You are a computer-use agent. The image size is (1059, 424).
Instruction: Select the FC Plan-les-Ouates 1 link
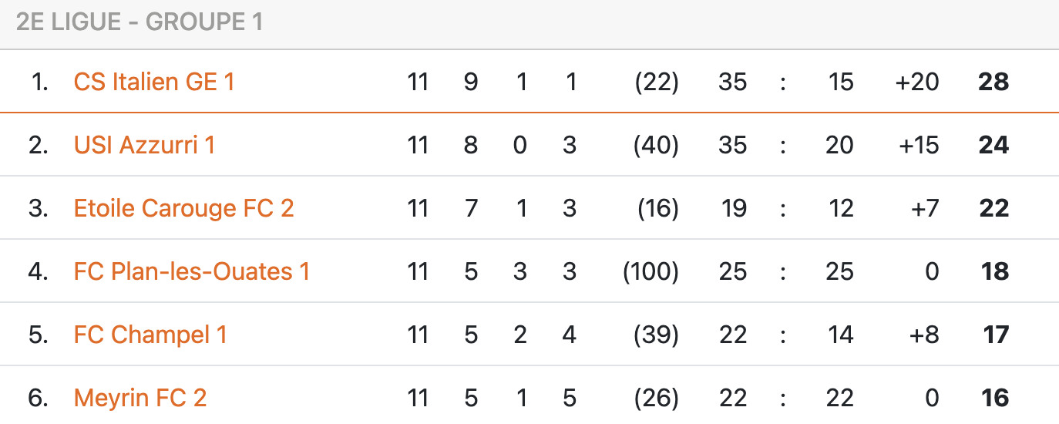click(x=191, y=271)
